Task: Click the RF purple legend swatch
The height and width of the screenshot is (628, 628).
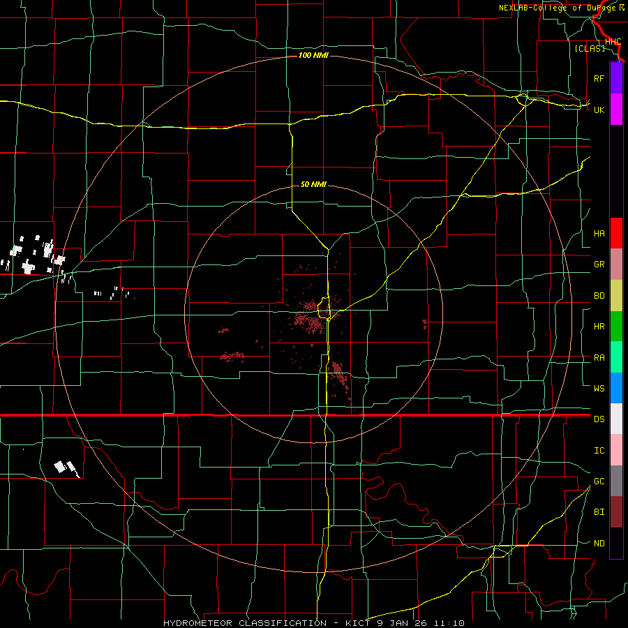Action: point(616,78)
